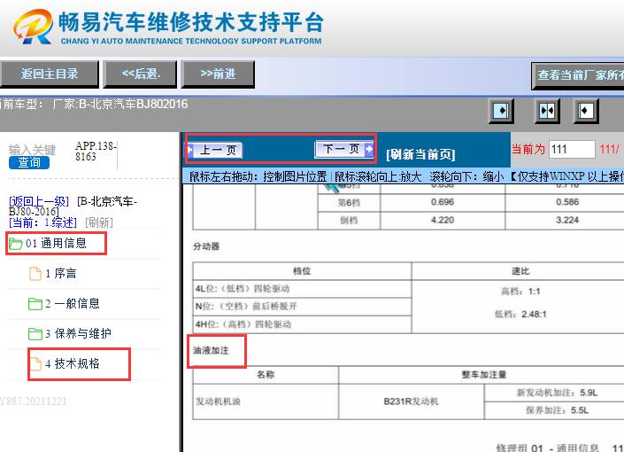Click the 4H位: (高档) 四轮驱动 row
Screen dimensions: 624x452
pos(302,324)
